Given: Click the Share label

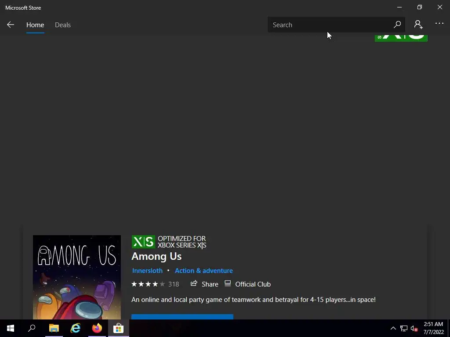Looking at the screenshot, I should [x=210, y=284].
